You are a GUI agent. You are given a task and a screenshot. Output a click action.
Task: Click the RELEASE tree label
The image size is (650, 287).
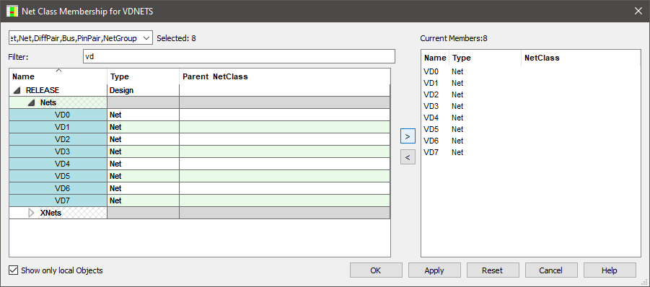43,90
